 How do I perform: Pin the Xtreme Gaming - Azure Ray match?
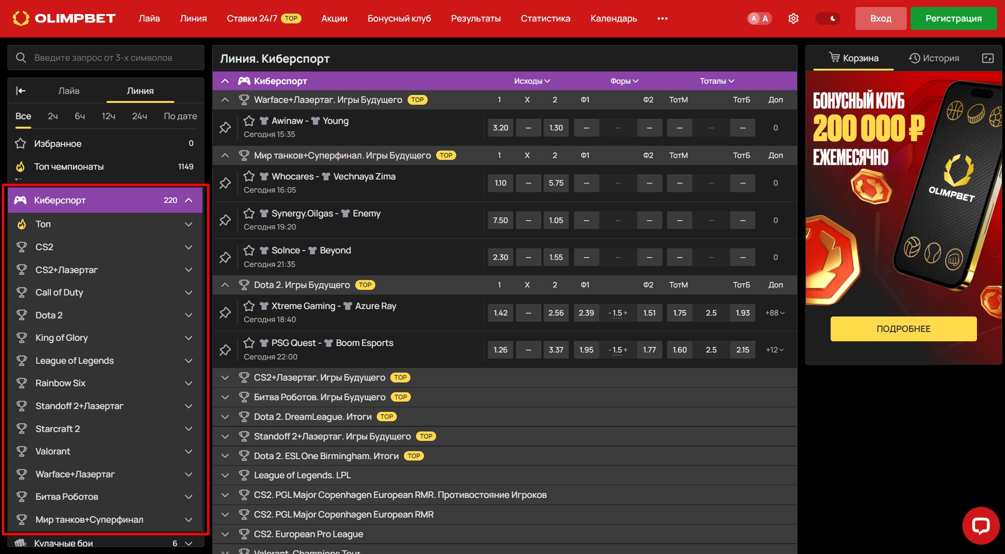pyautogui.click(x=225, y=313)
